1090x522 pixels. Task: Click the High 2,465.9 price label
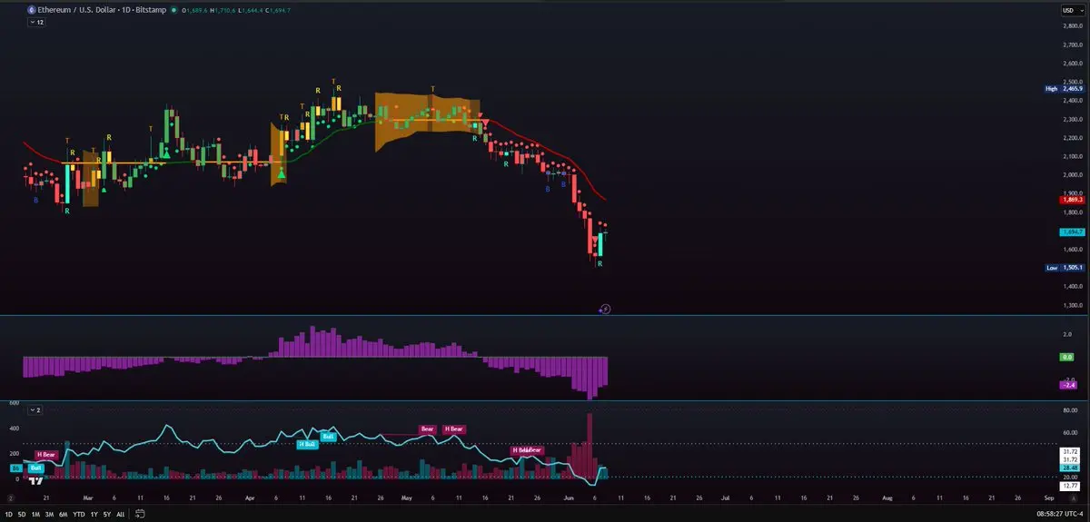[x=1065, y=89]
